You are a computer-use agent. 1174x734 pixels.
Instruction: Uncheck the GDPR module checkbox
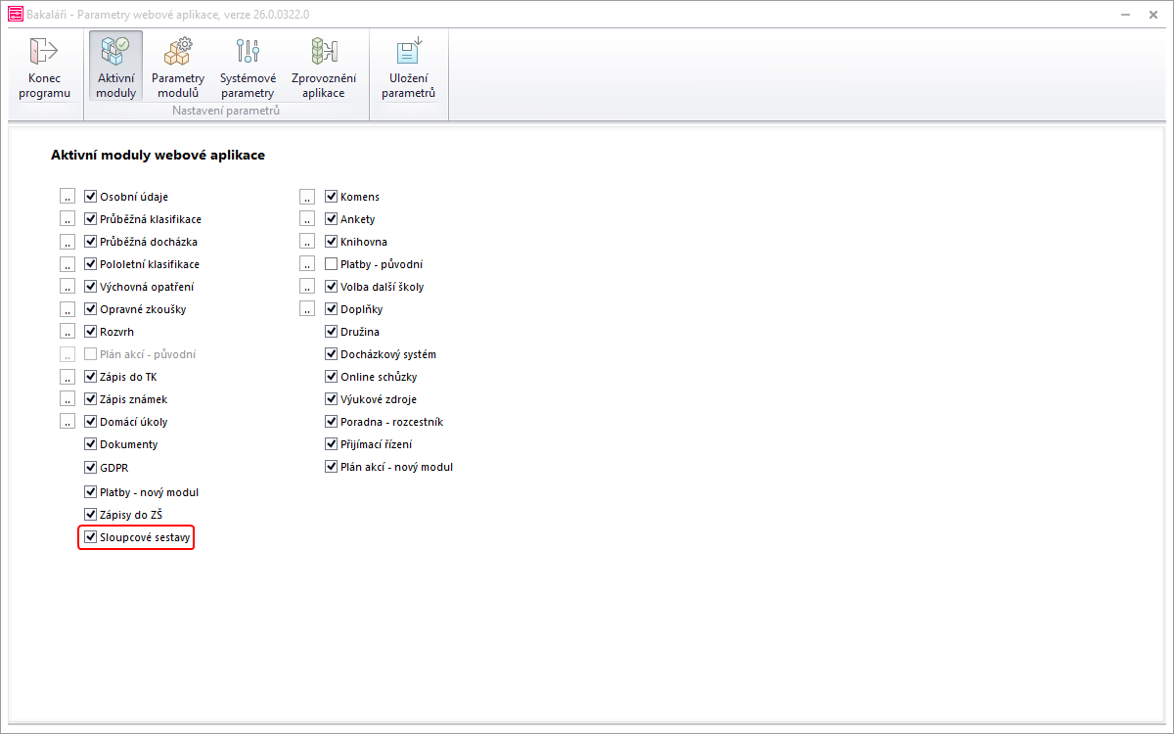(91, 467)
